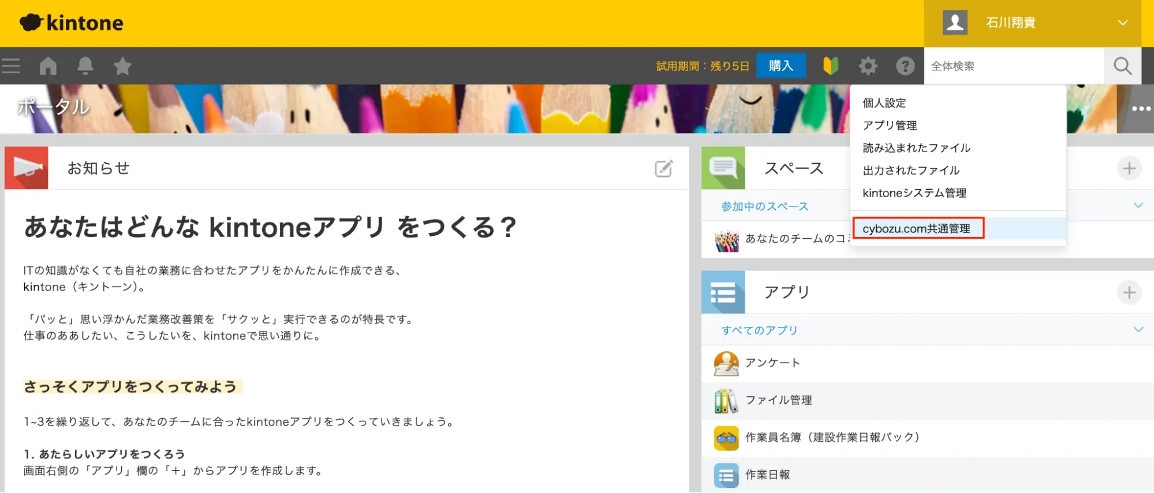Open bookmarks star icon
Viewport: 1154px width, 493px height.
tap(122, 66)
